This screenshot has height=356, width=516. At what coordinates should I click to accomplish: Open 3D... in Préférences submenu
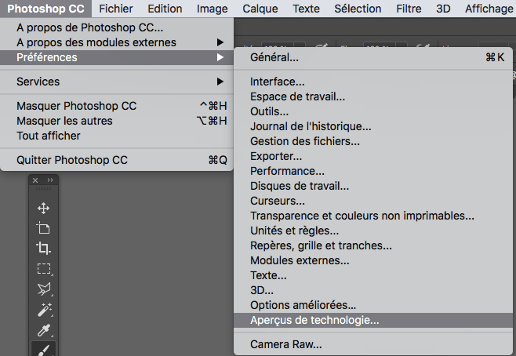point(373,290)
